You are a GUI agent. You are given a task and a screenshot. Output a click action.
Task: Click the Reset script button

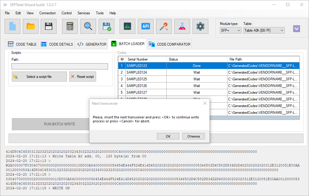pos(83,76)
